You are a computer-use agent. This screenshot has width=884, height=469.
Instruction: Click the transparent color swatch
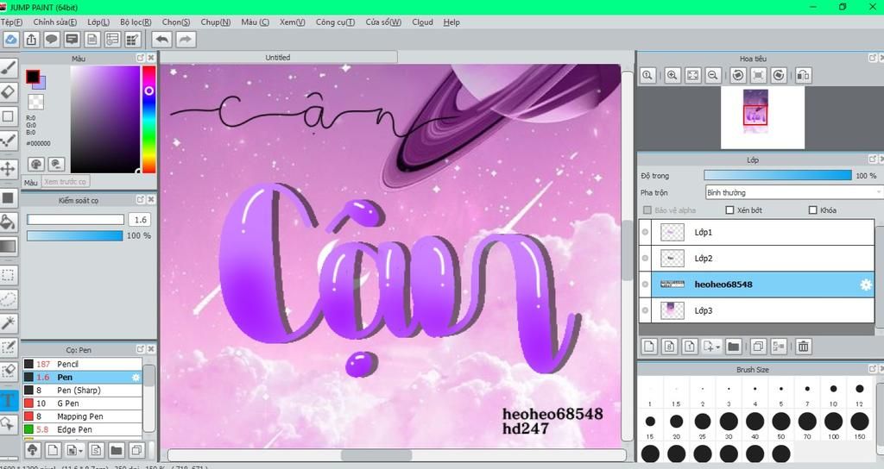click(x=35, y=102)
